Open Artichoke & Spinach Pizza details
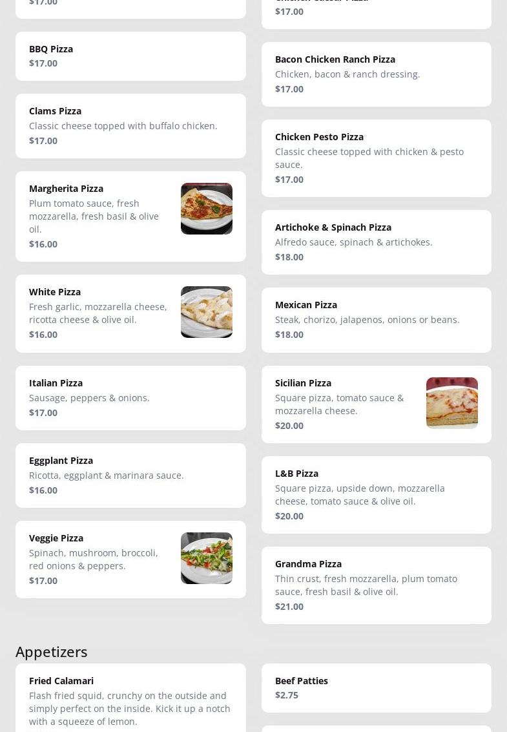This screenshot has width=507, height=732. pyautogui.click(x=376, y=242)
